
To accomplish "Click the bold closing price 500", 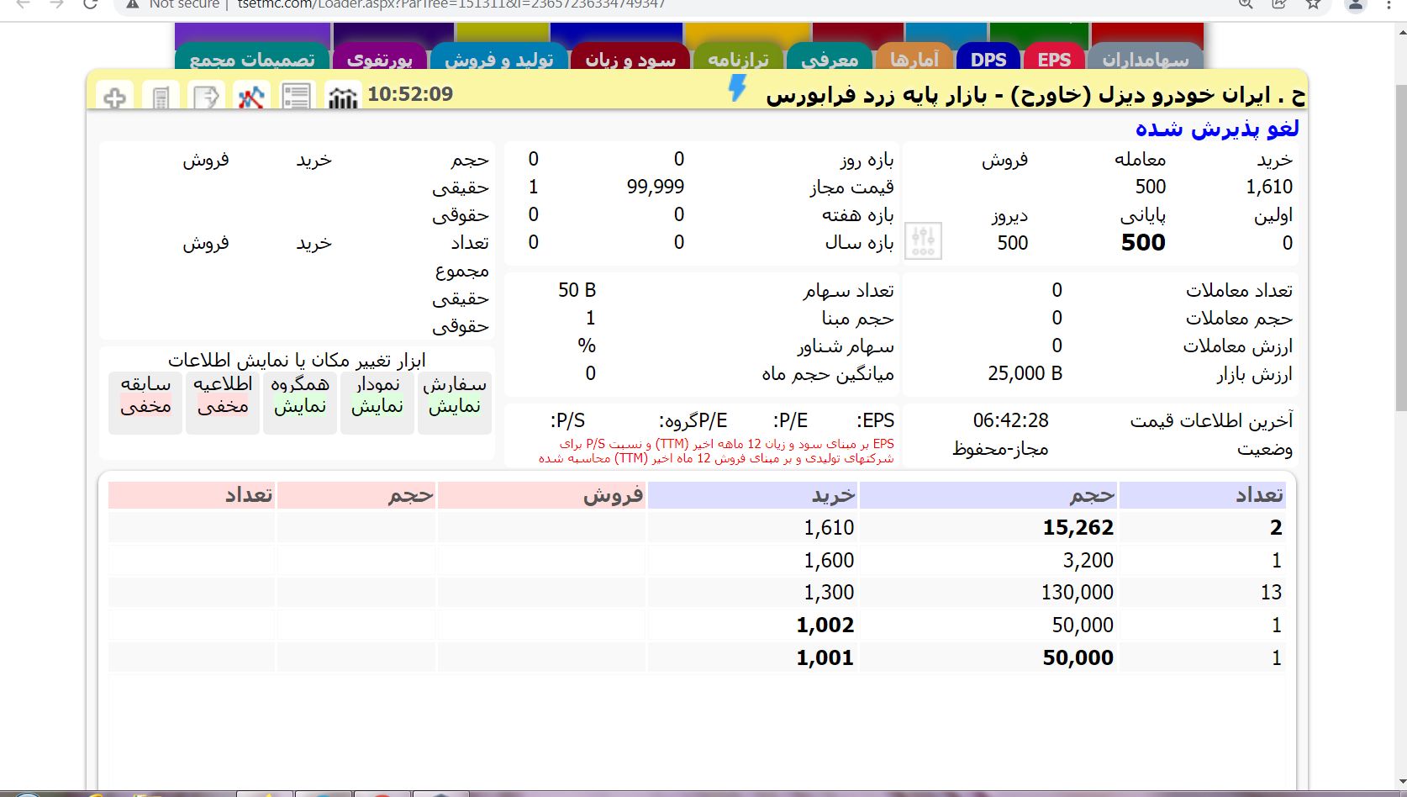I will (x=1143, y=242).
